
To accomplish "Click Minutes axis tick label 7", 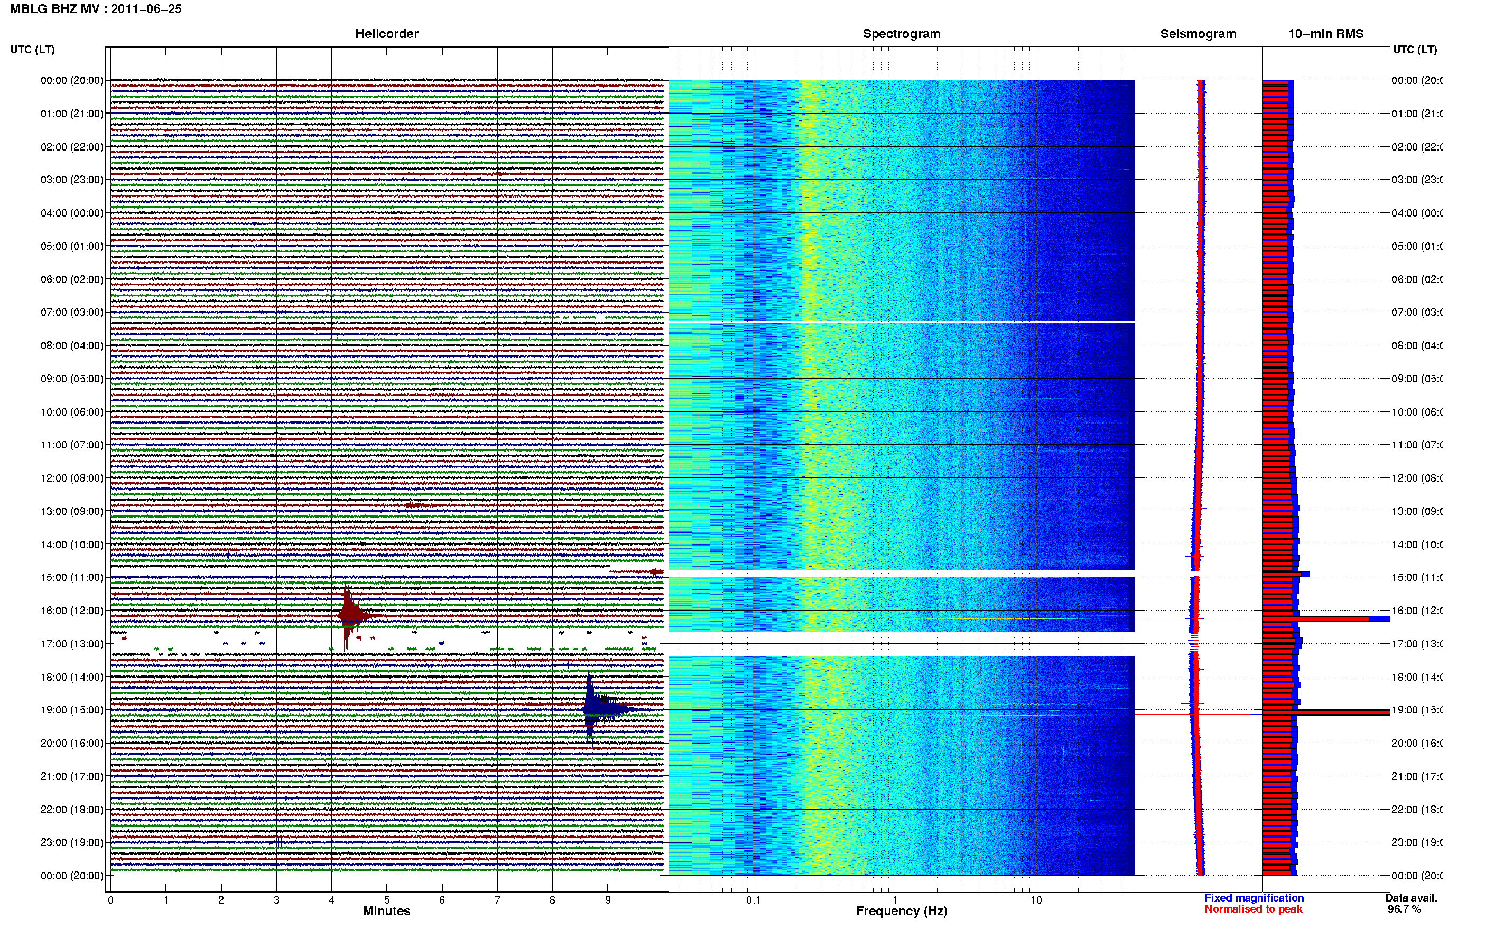I will coord(497,900).
